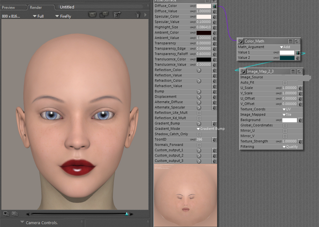This screenshot has height=227, width=319.
Task: Click the Render camera icon
Action: (92, 15)
